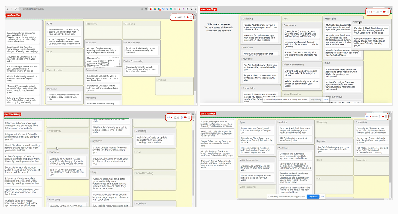The height and width of the screenshot is (214, 398).
Task: Collapse the recorder widget showing 11:40
Action: [368, 12]
